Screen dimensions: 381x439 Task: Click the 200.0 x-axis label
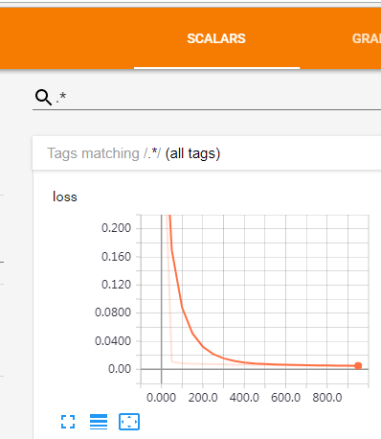click(203, 398)
